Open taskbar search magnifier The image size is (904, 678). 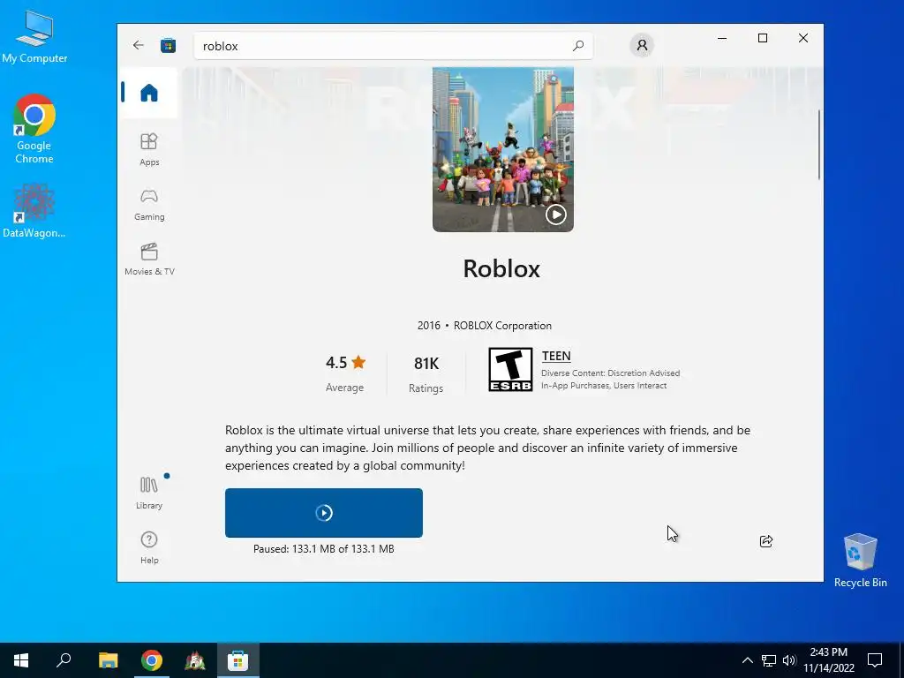coord(64,660)
